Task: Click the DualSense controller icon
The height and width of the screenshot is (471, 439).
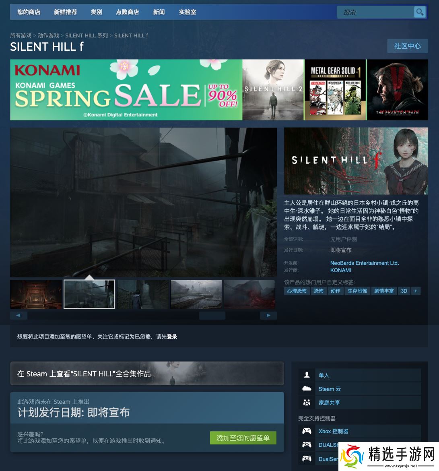Action: [x=307, y=459]
